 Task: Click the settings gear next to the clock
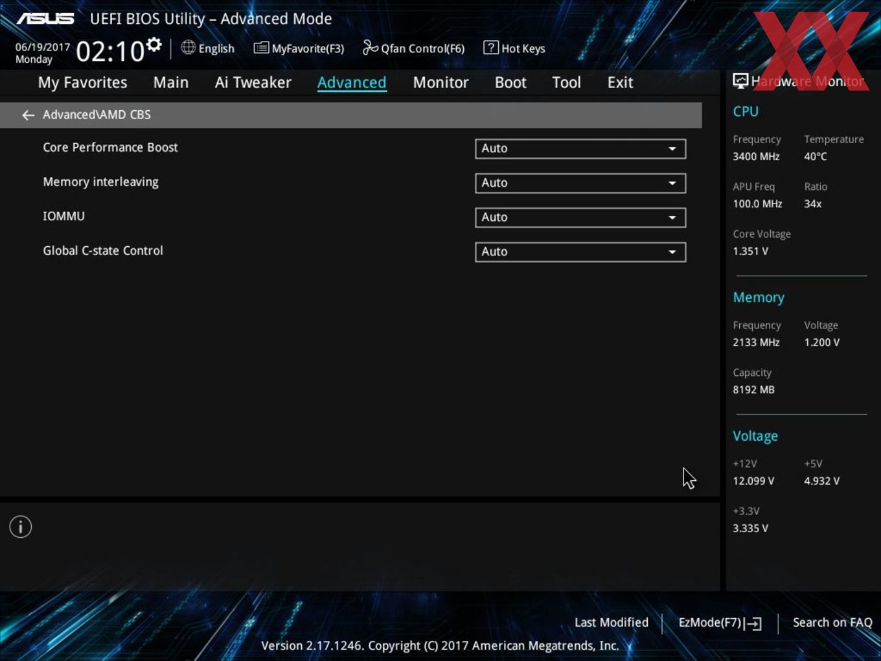tap(154, 45)
